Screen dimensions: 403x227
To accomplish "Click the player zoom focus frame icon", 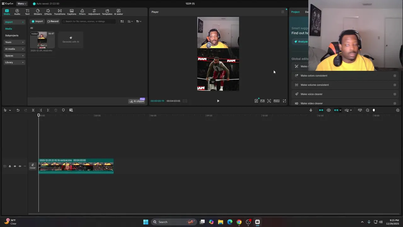I will point(269,101).
